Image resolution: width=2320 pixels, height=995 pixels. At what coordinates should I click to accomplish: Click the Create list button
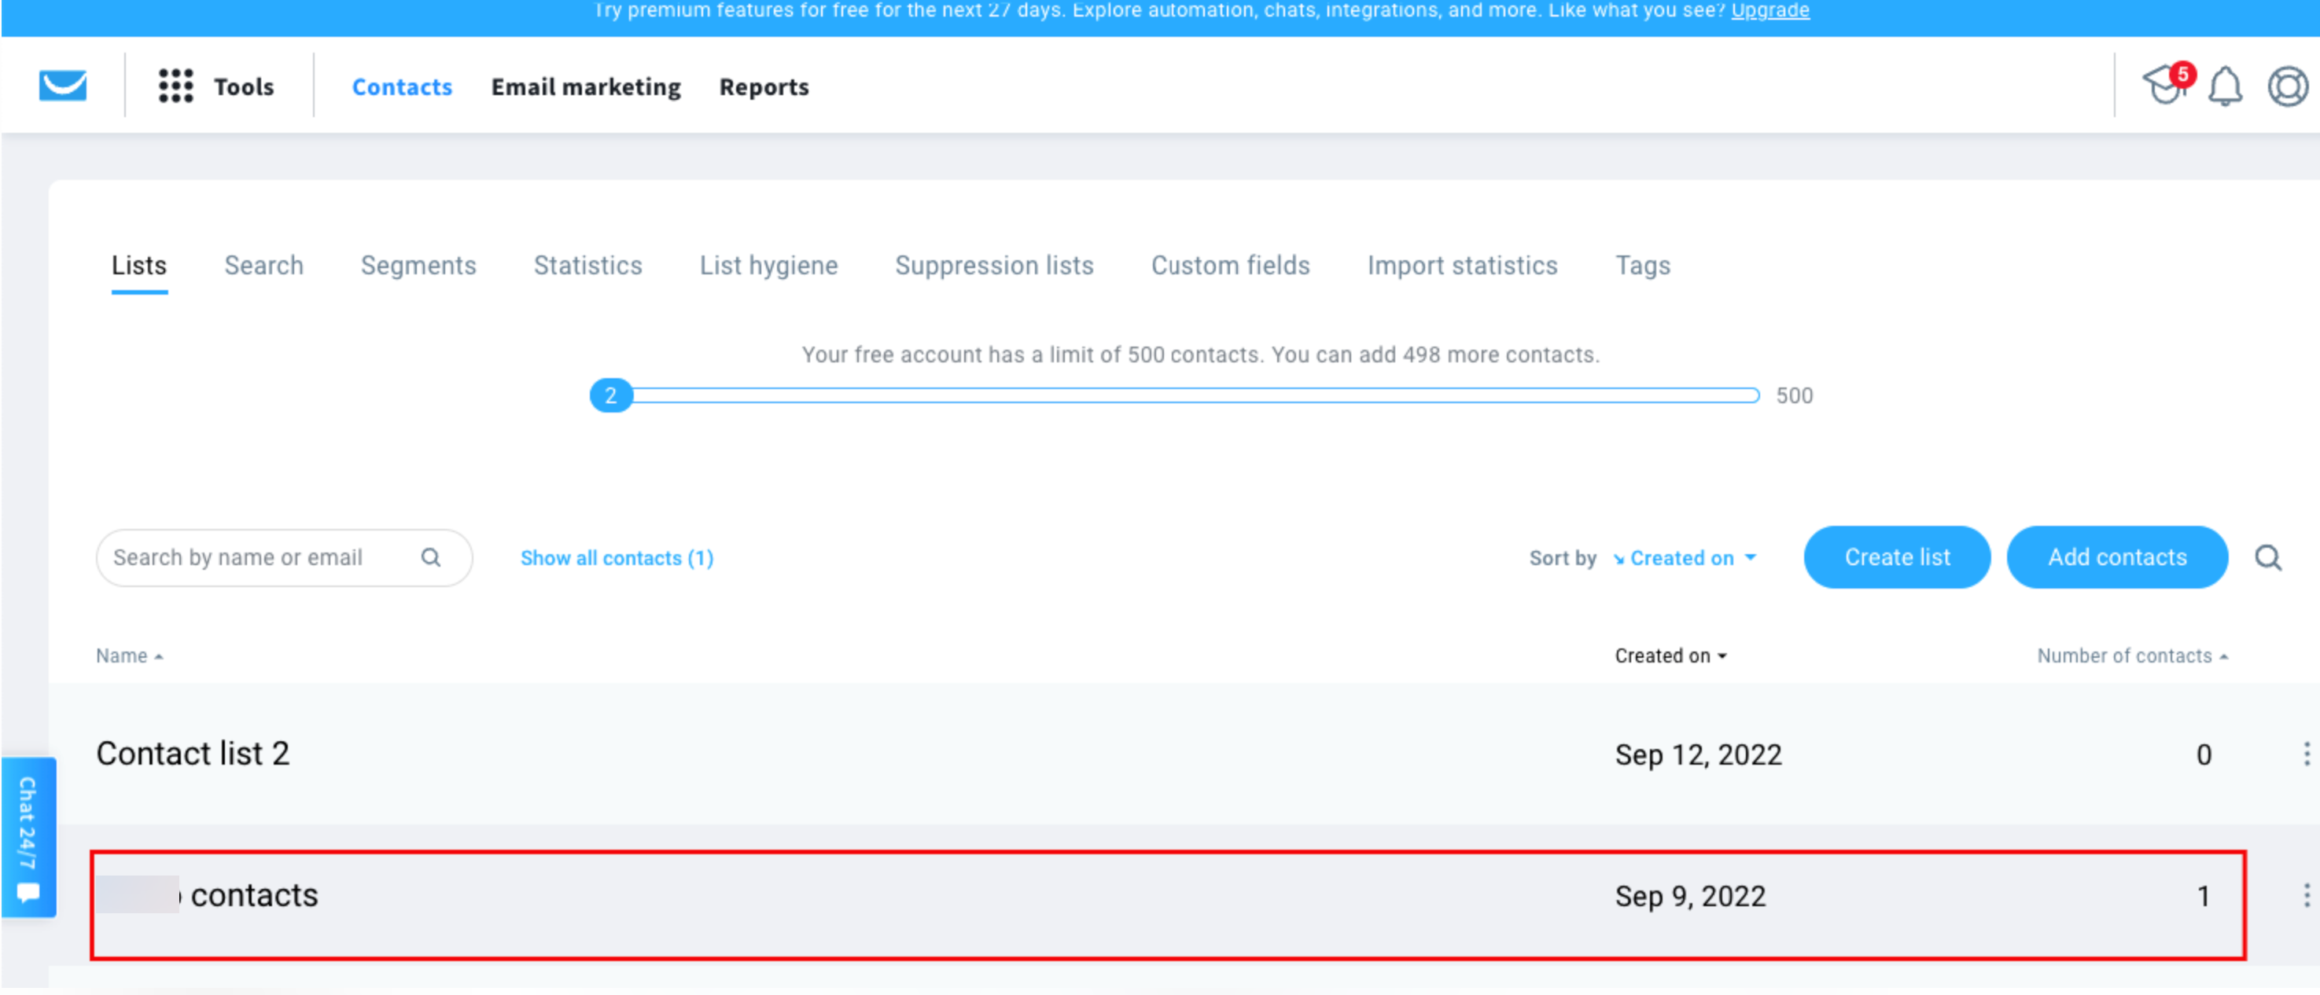click(1896, 557)
